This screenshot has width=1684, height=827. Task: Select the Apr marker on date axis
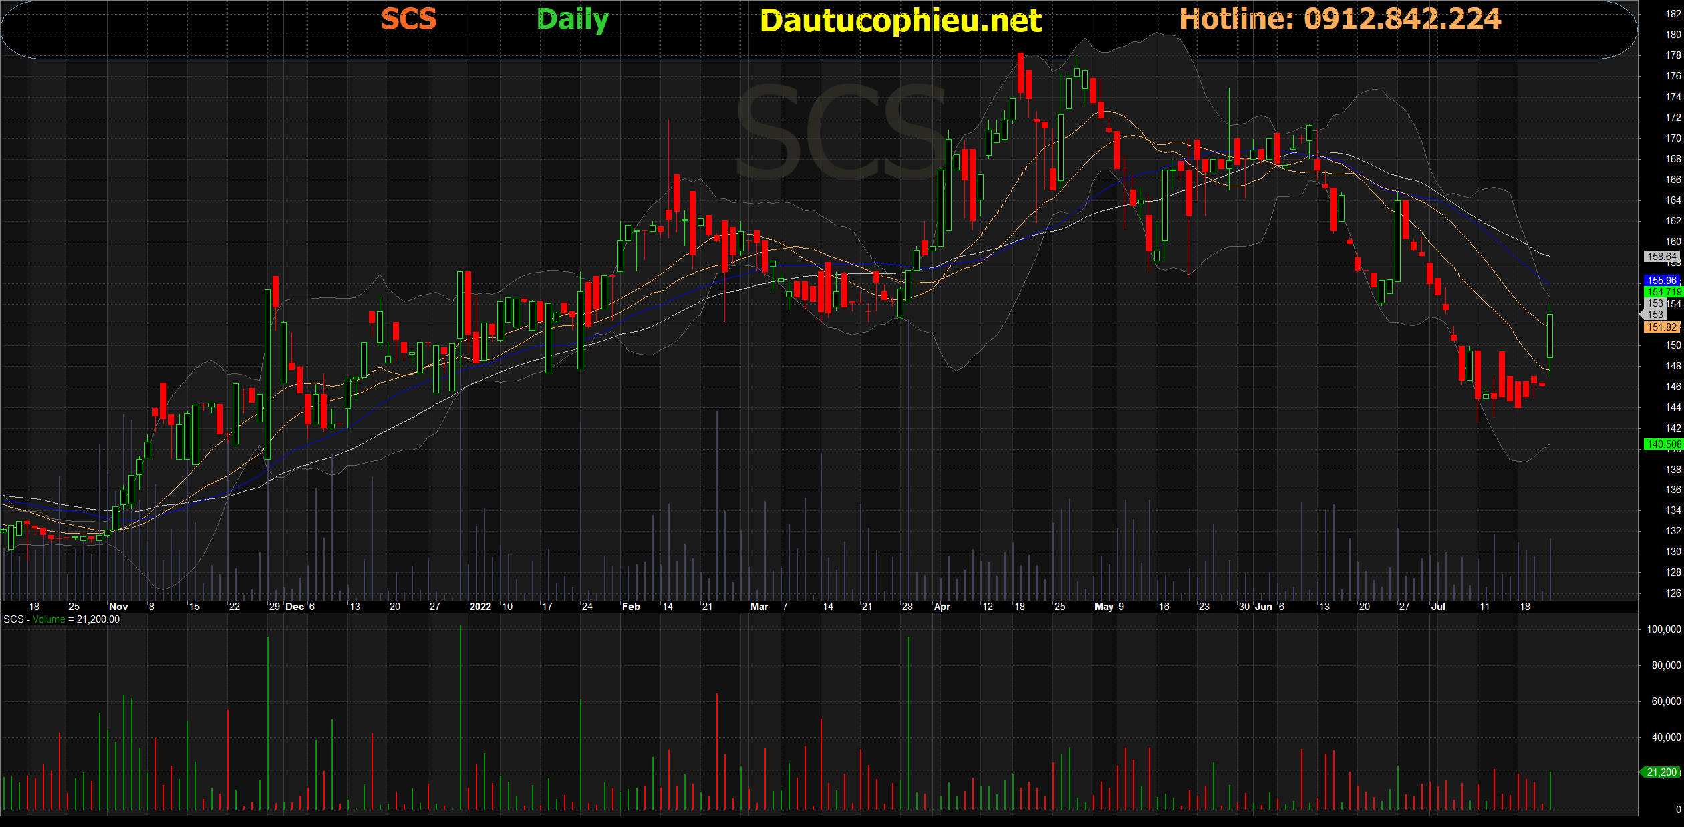942,607
